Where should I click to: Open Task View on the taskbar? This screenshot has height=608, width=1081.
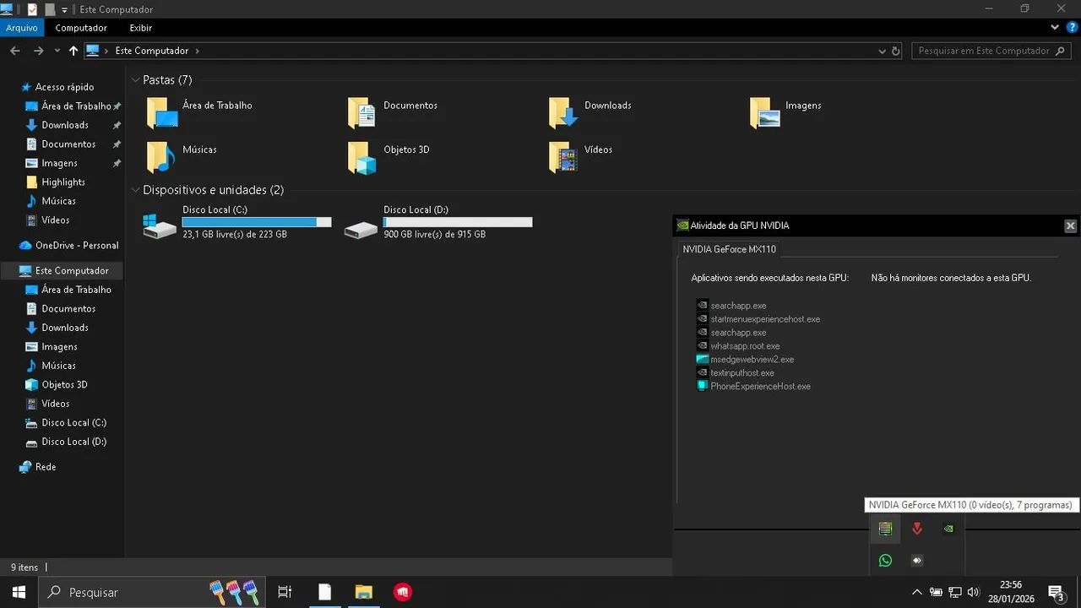(x=285, y=592)
